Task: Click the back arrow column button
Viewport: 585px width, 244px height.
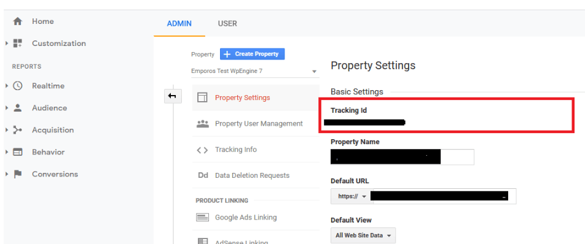Action: click(x=173, y=96)
